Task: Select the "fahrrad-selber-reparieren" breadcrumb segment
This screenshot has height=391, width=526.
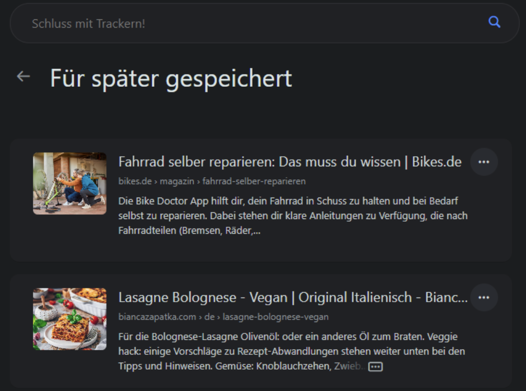Action: (254, 181)
